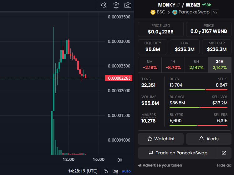The image size is (234, 175).
Task: Click the SELLS count 8,647
Action: click(221, 85)
